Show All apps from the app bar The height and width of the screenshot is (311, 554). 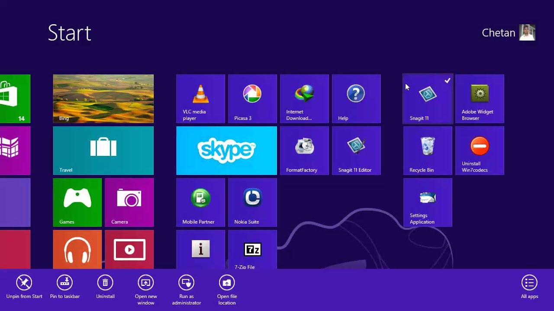point(529,288)
